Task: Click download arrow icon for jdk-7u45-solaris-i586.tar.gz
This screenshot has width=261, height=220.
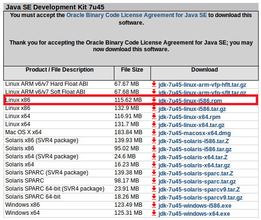Action: tap(154, 149)
